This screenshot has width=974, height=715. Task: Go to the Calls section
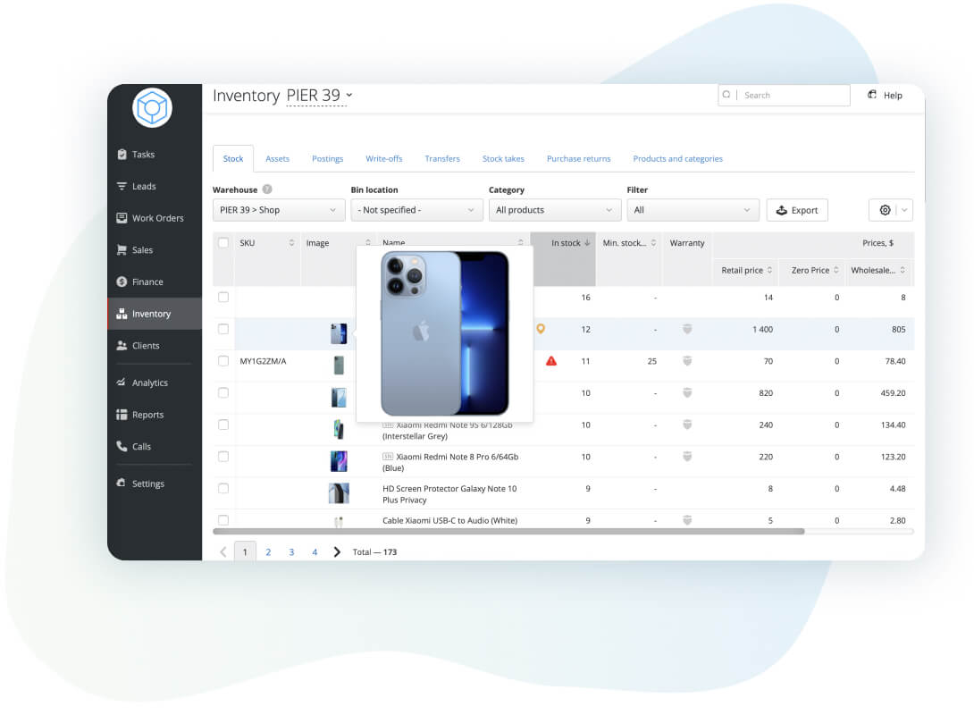(141, 446)
